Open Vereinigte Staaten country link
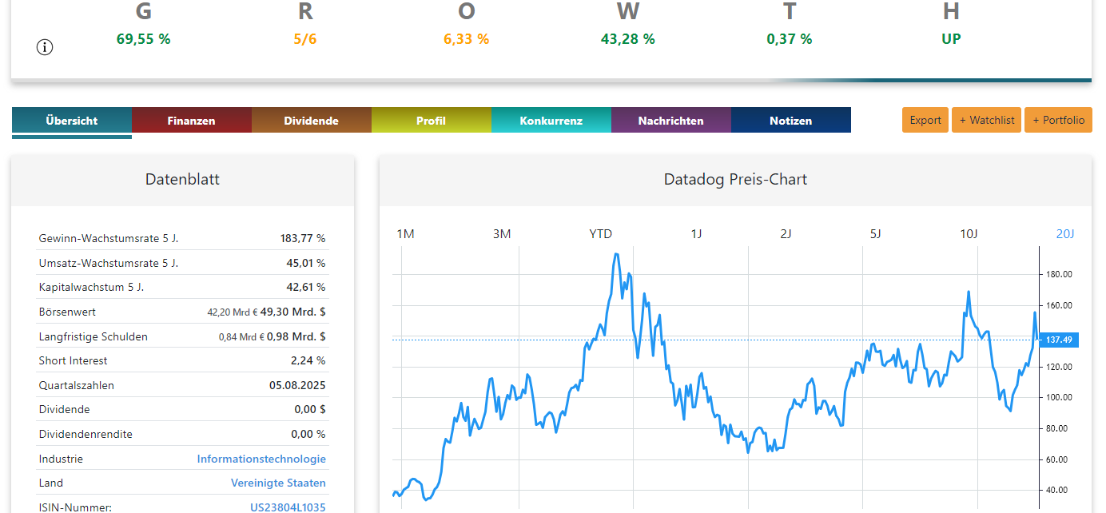Screen dimensions: 1106x513 tap(278, 483)
